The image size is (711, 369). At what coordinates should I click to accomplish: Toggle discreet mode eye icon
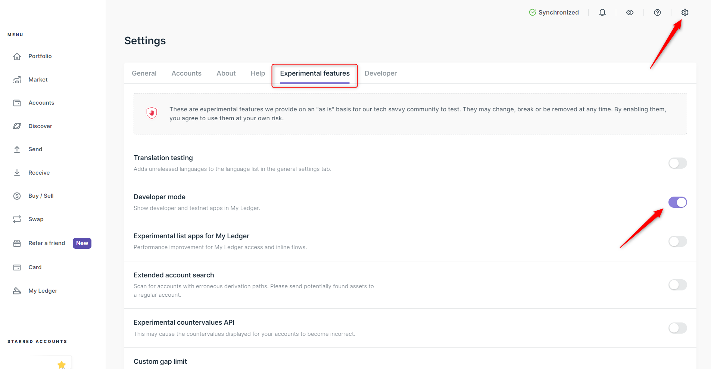click(630, 12)
